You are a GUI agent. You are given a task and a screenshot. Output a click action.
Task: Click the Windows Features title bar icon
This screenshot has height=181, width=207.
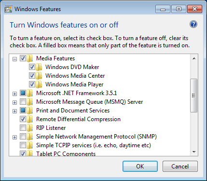(x=8, y=9)
